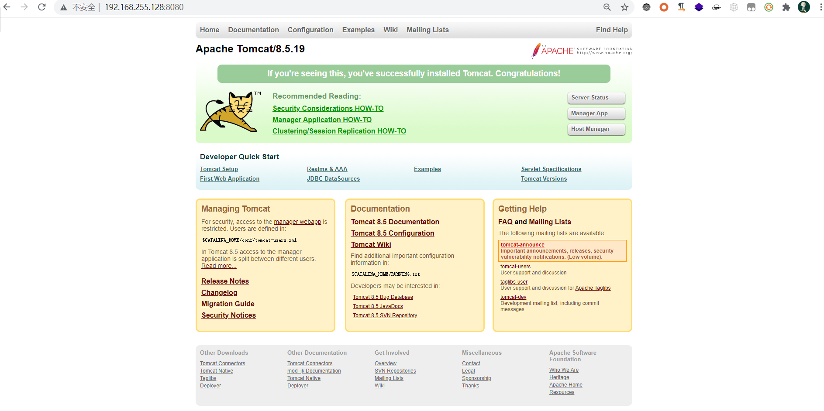Click the Server Status button
Viewport: 824px width, 411px height.
point(596,98)
